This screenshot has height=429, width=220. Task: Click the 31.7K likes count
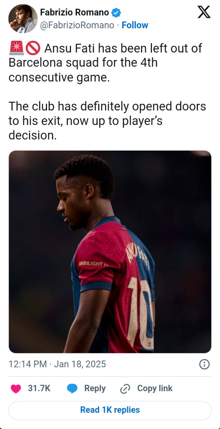[x=39, y=389]
